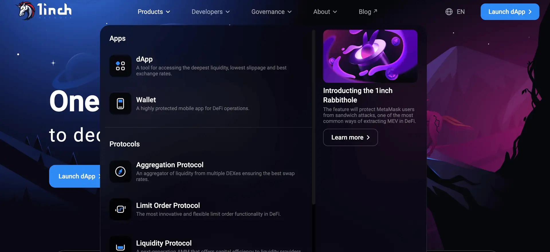Click the 1inch unicorn logo
This screenshot has width=550, height=252.
(x=26, y=11)
